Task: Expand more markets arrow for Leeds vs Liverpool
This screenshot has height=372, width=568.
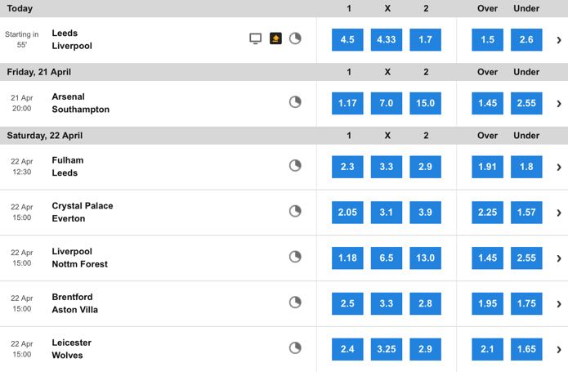Action: tap(559, 40)
